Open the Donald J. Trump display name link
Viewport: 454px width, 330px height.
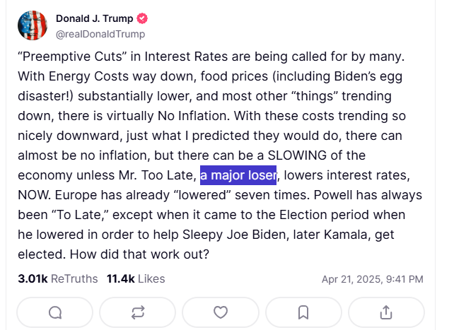click(94, 18)
